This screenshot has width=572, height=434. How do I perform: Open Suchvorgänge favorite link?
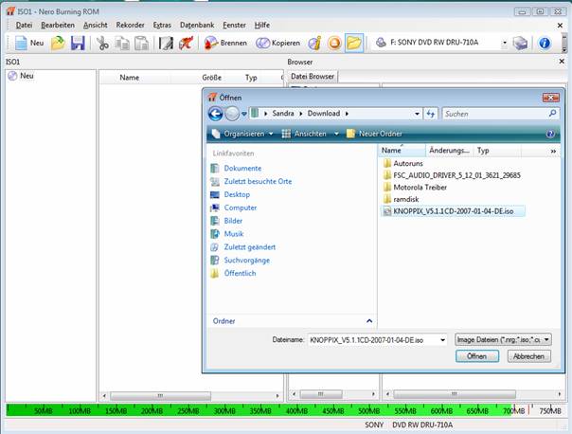[246, 261]
